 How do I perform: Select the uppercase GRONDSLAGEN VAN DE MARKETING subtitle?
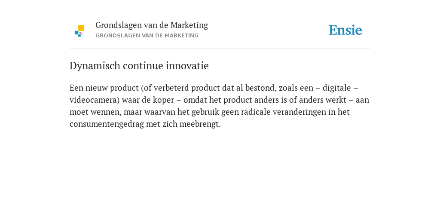click(147, 36)
